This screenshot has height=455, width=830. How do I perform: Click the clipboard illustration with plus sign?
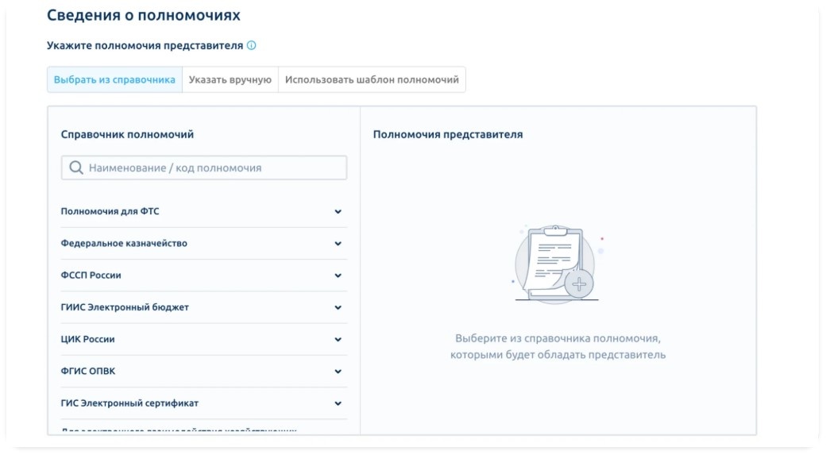pyautogui.click(x=558, y=264)
